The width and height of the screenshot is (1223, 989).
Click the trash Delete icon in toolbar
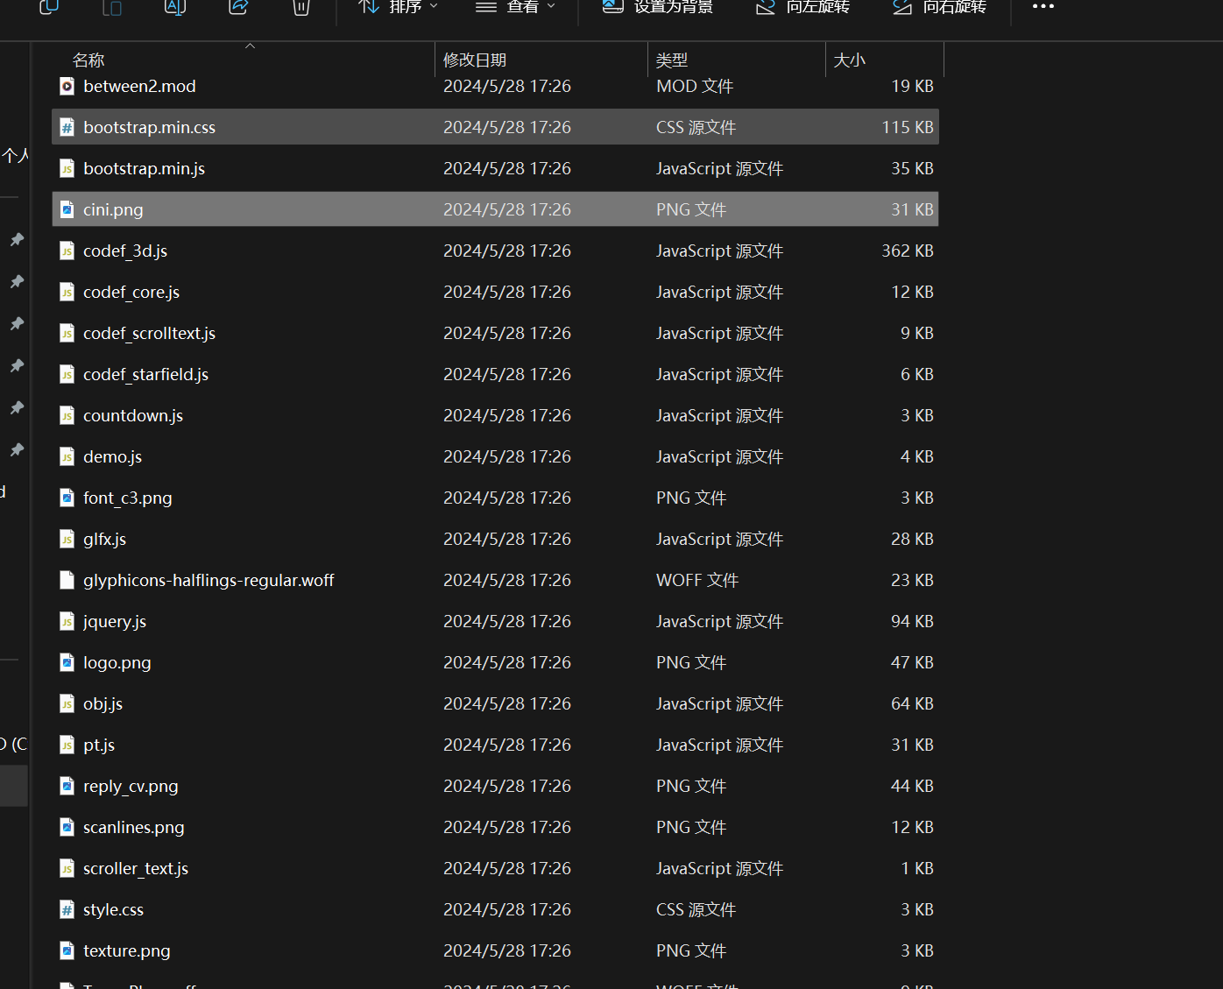coord(301,7)
